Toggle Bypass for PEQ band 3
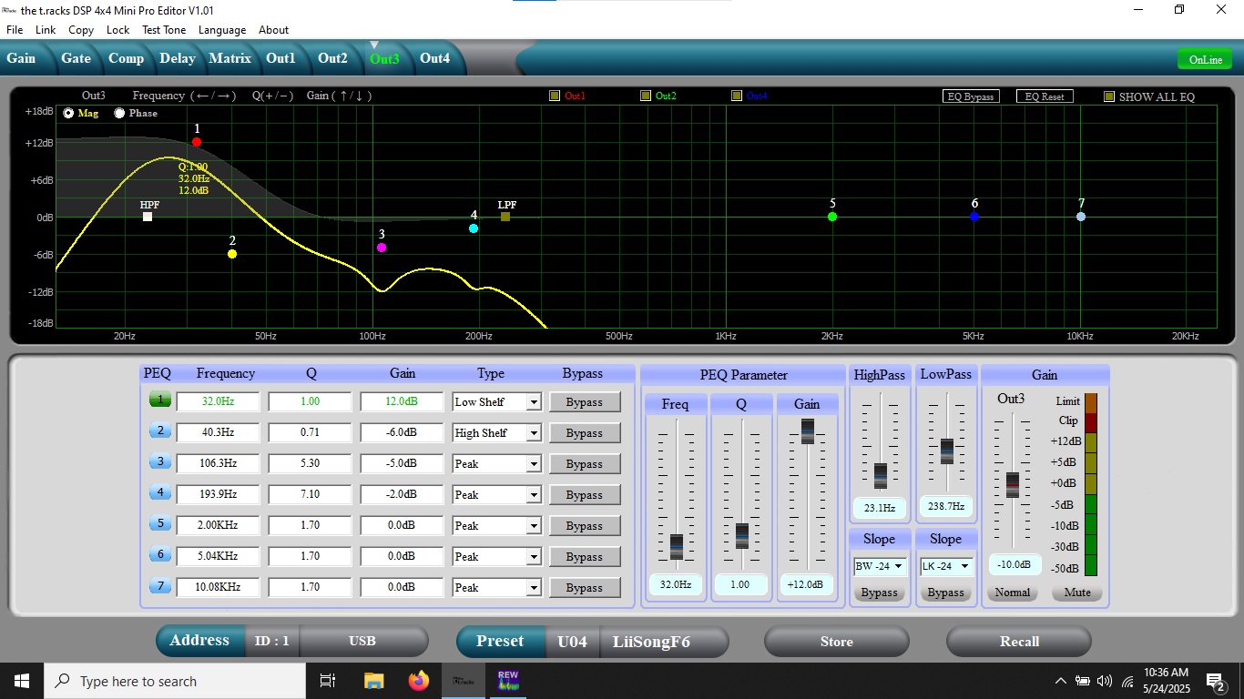1244x699 pixels. click(x=585, y=463)
